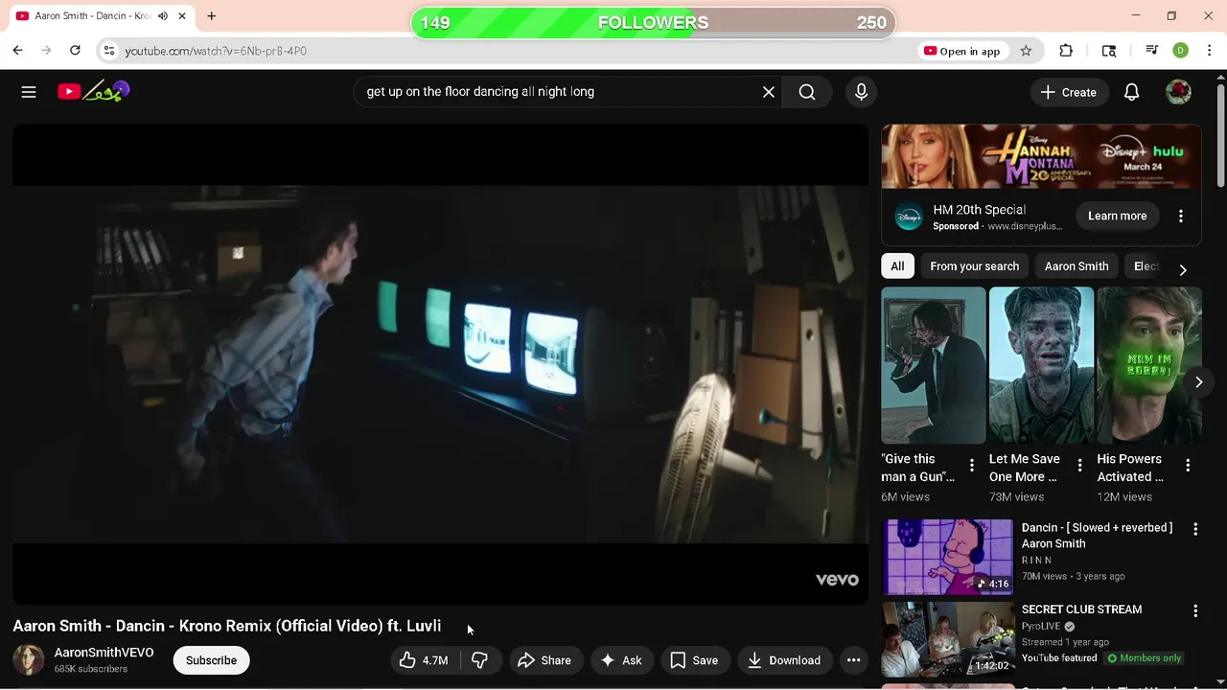Open the browser media controls icon

coord(1152,51)
